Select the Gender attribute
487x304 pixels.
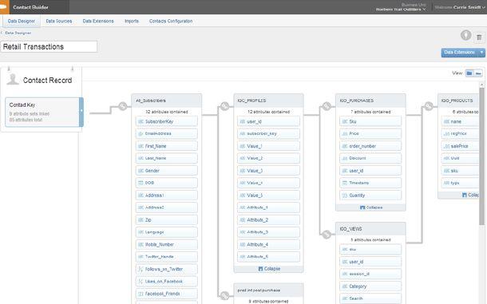point(167,171)
